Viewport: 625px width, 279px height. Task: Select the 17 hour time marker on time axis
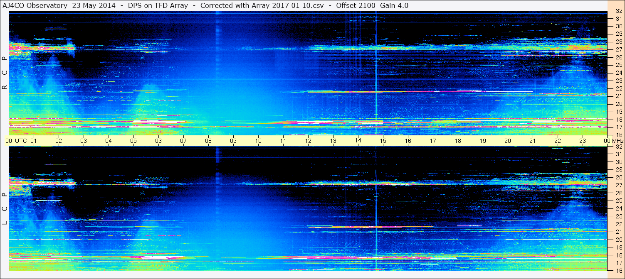coord(433,141)
